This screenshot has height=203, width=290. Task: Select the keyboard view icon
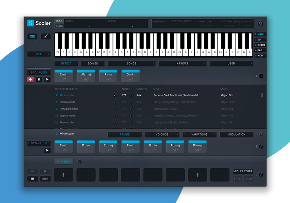[x=32, y=36]
